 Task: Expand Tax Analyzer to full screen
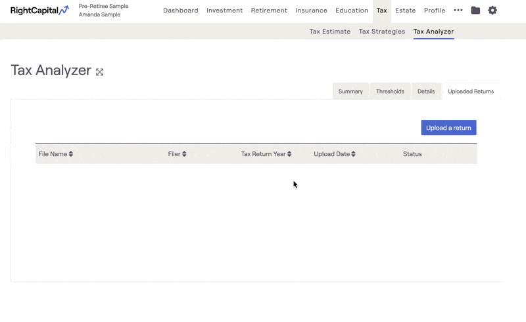pos(100,72)
